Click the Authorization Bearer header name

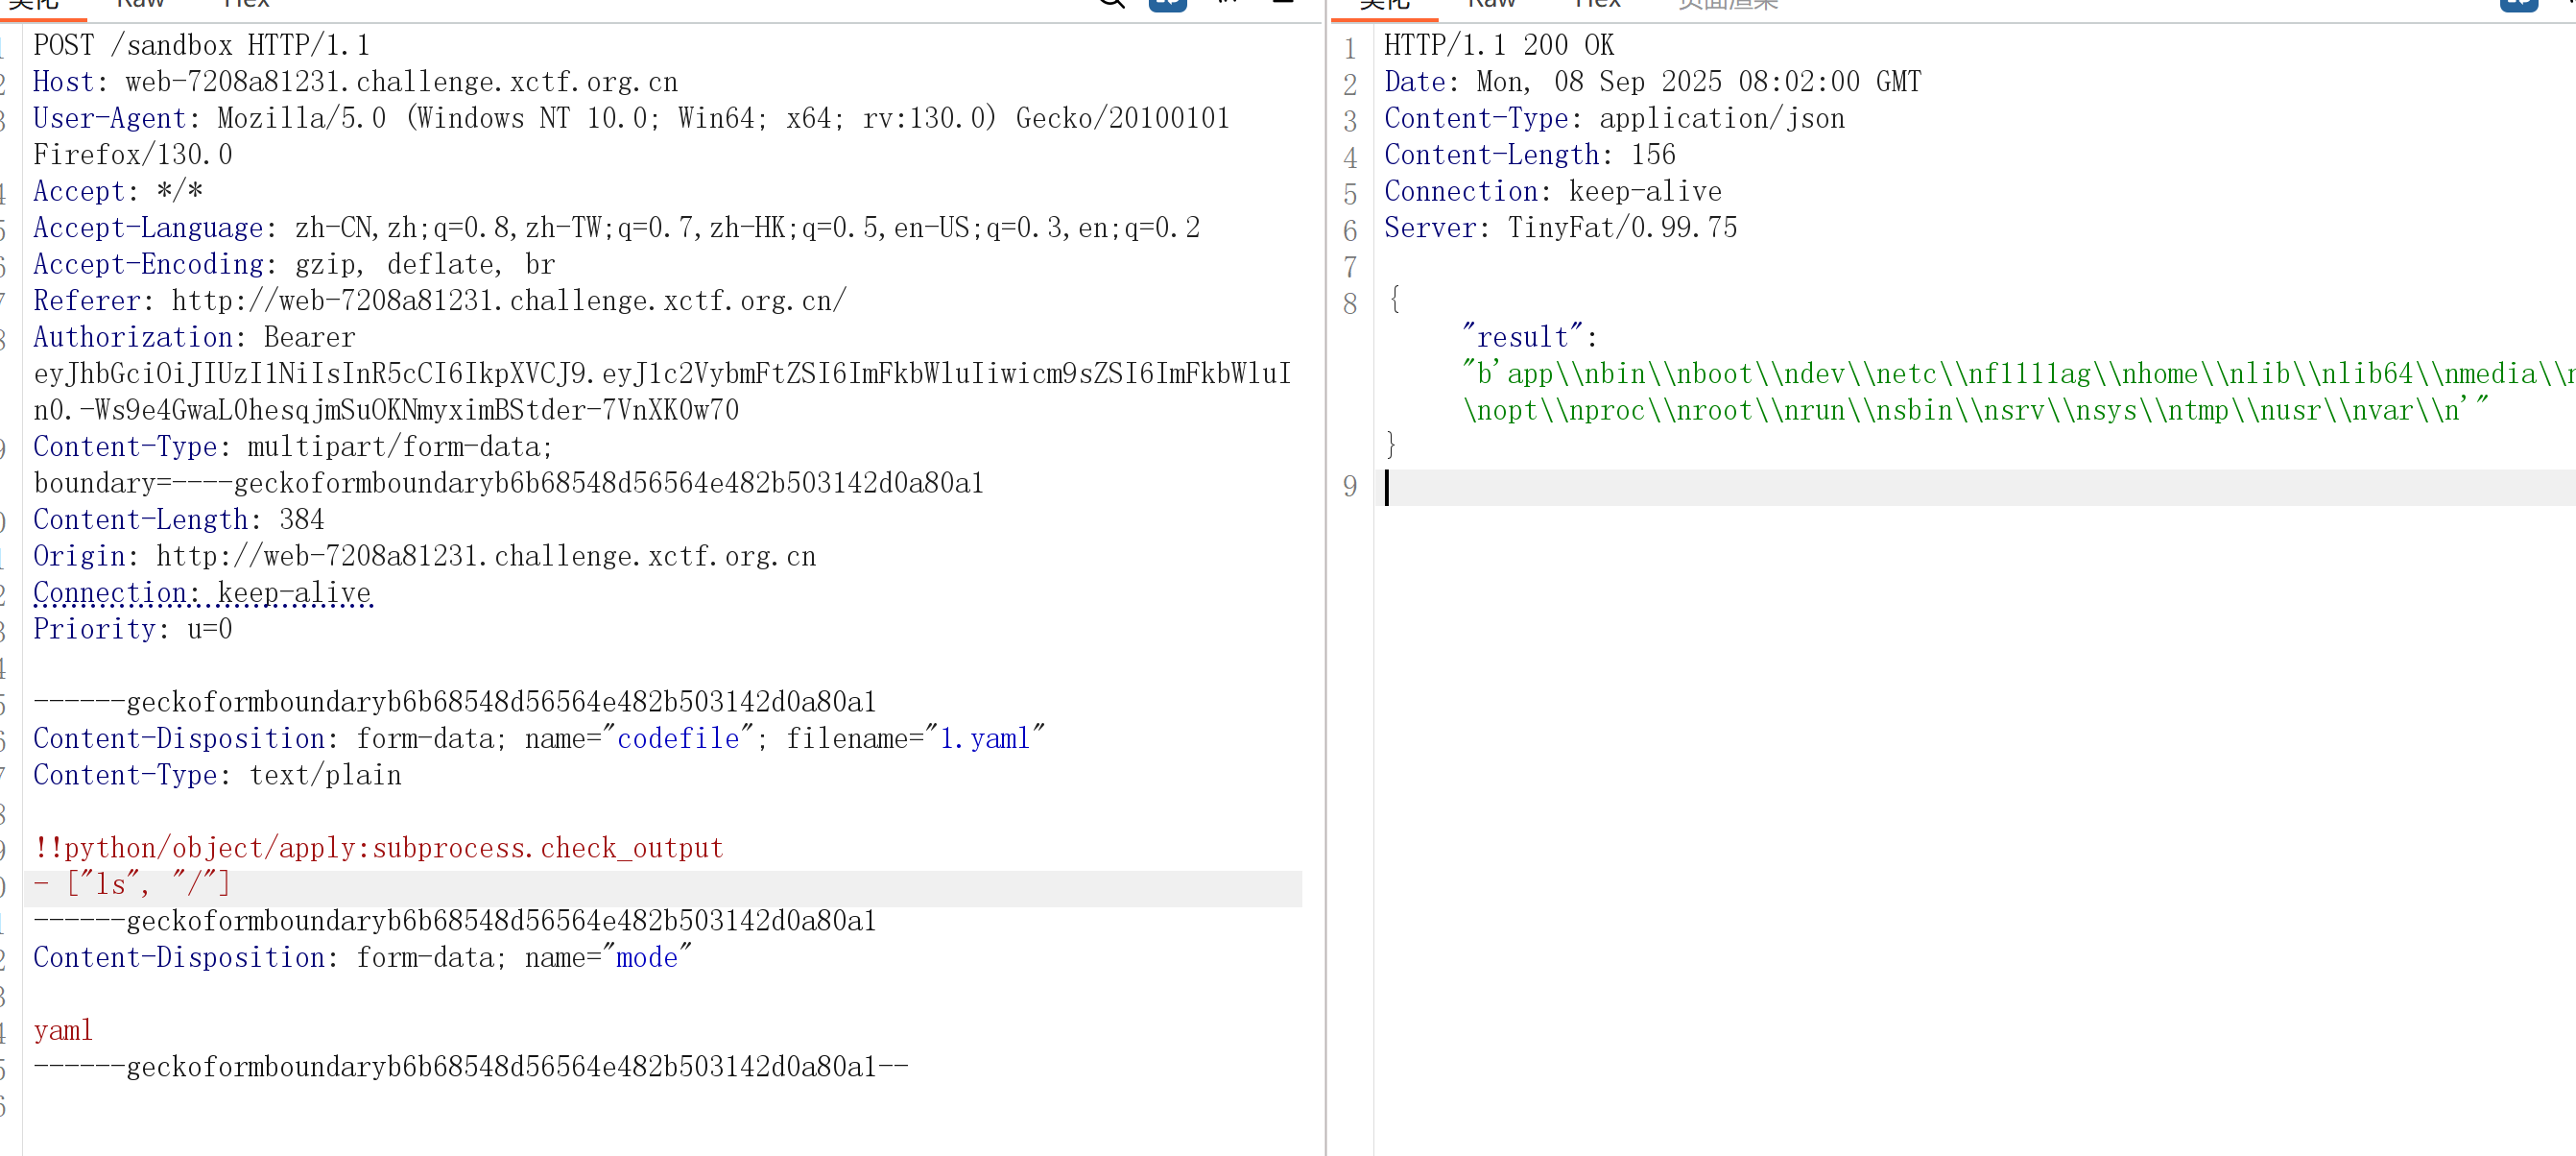133,337
